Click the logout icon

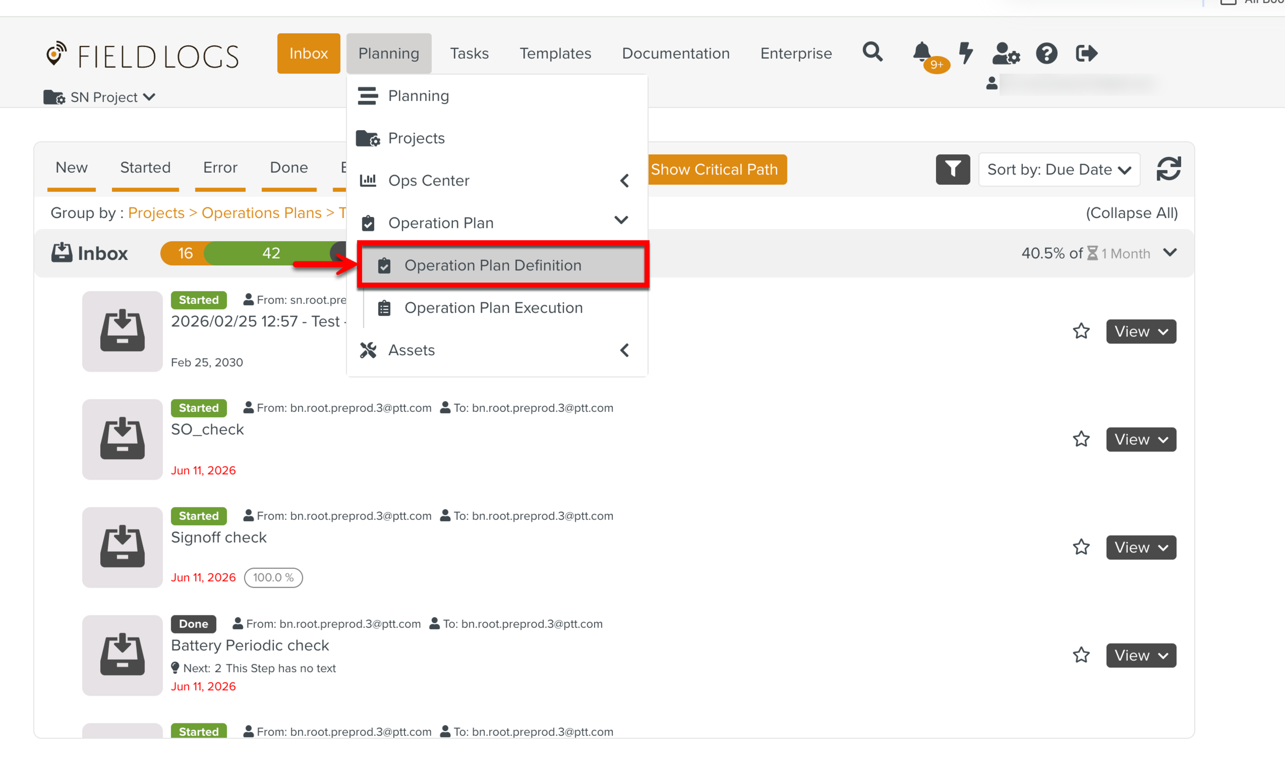(1087, 53)
